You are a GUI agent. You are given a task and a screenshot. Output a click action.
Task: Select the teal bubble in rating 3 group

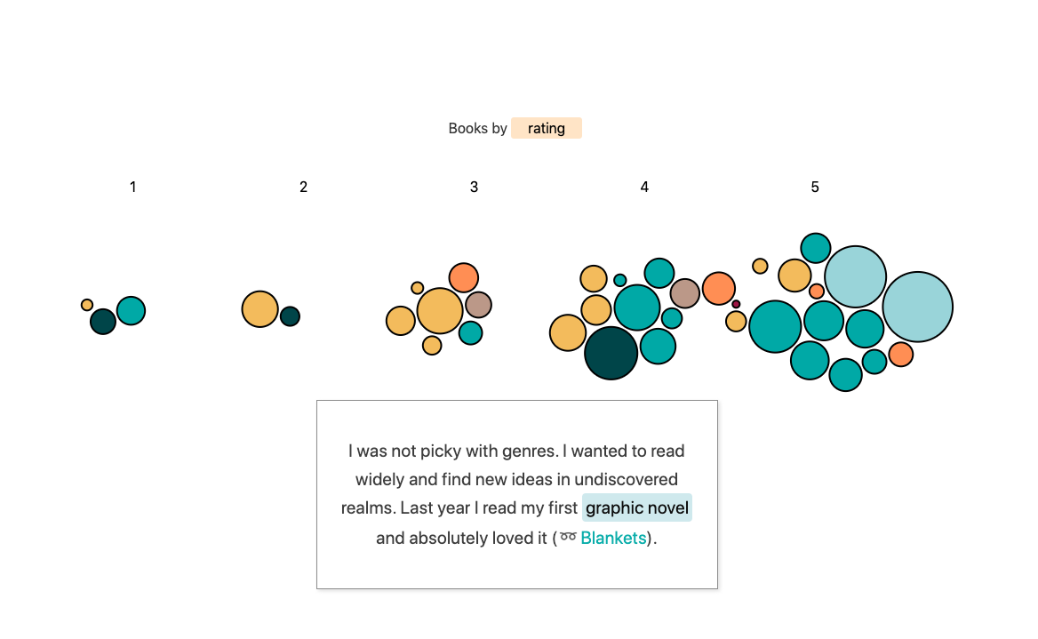pyautogui.click(x=470, y=333)
